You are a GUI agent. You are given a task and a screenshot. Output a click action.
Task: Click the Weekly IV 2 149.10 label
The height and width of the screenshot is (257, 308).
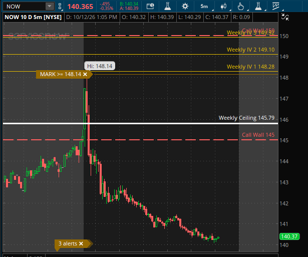[250, 50]
